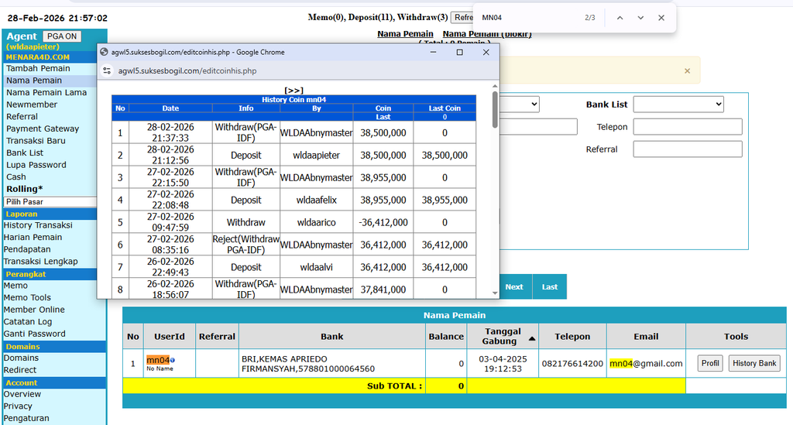Go to next find match arrow
The width and height of the screenshot is (793, 425).
pos(640,18)
